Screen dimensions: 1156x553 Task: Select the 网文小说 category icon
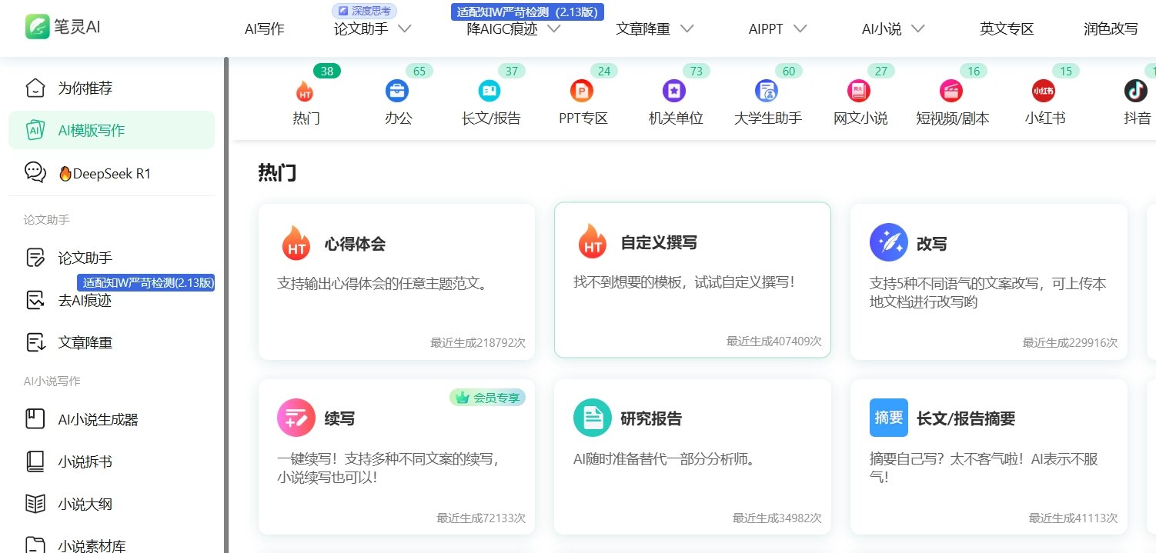859,91
